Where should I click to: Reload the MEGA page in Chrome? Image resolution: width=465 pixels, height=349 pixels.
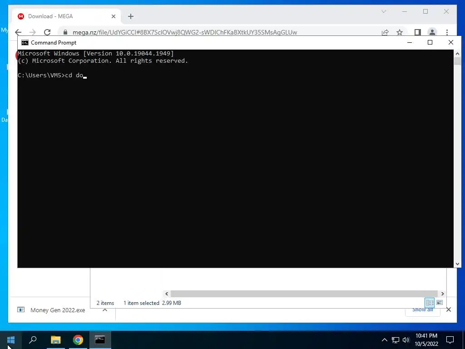click(47, 32)
